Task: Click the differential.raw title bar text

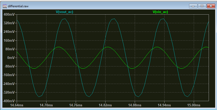Action: (18, 6)
